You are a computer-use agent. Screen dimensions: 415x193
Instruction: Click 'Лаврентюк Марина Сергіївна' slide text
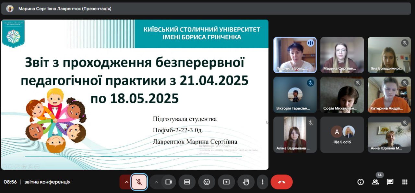[195, 142]
